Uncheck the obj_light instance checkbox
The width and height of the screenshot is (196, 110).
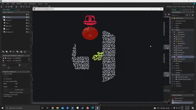coord(3,58)
